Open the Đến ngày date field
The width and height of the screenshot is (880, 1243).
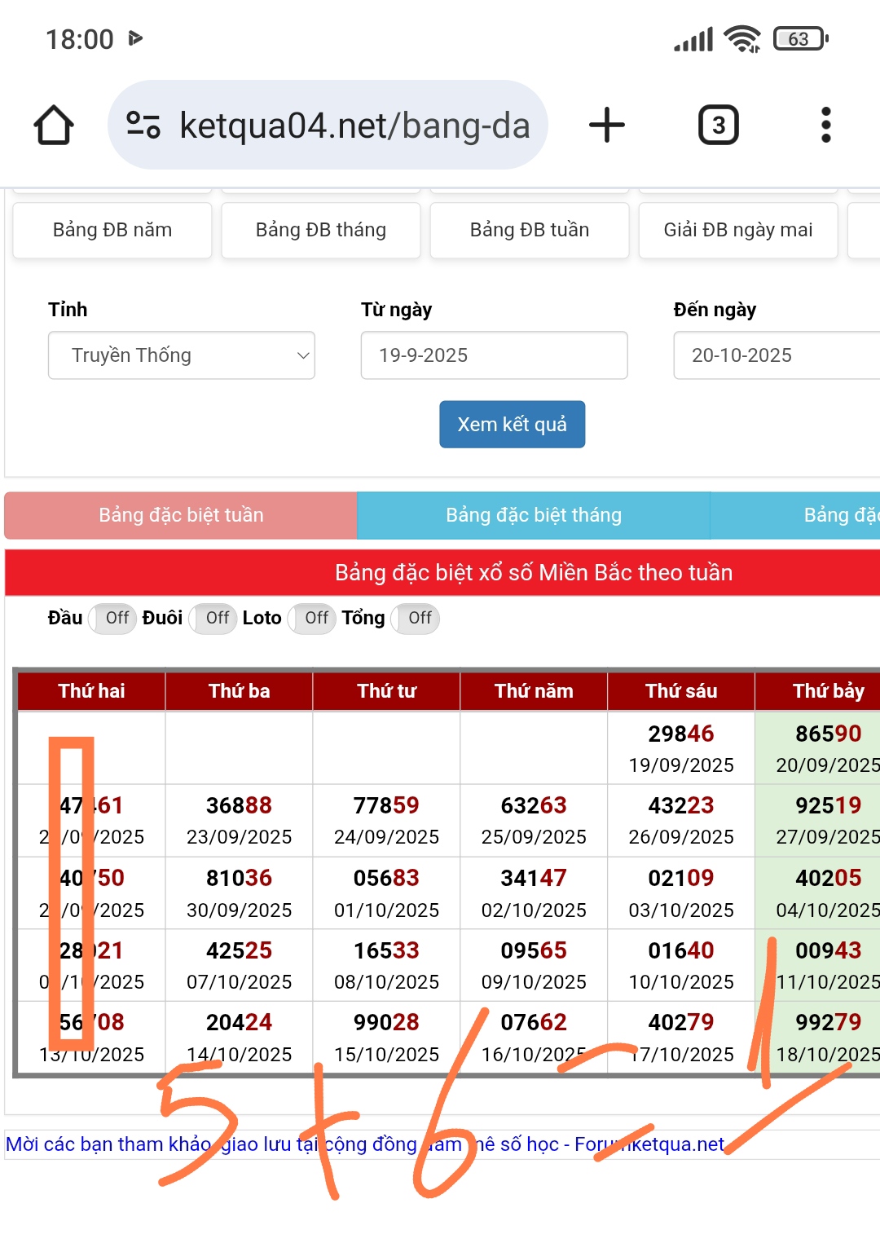pos(774,355)
